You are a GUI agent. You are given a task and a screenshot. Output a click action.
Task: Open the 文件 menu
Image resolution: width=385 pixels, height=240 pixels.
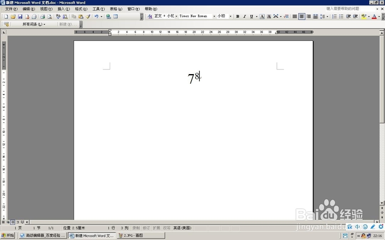[11, 9]
